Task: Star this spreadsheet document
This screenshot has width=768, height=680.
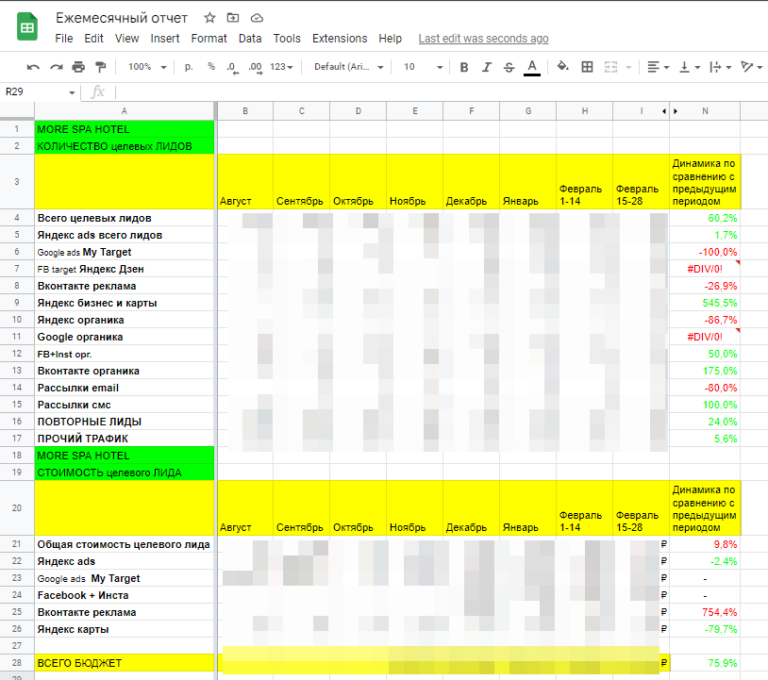Action: 209,18
